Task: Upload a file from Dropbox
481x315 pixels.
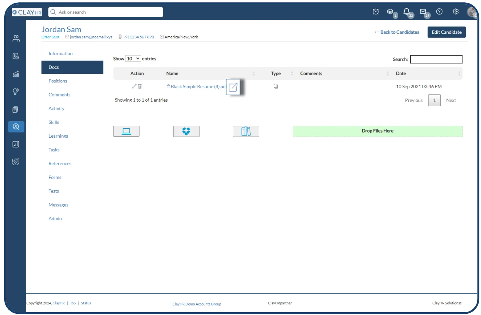Action: pyautogui.click(x=186, y=131)
